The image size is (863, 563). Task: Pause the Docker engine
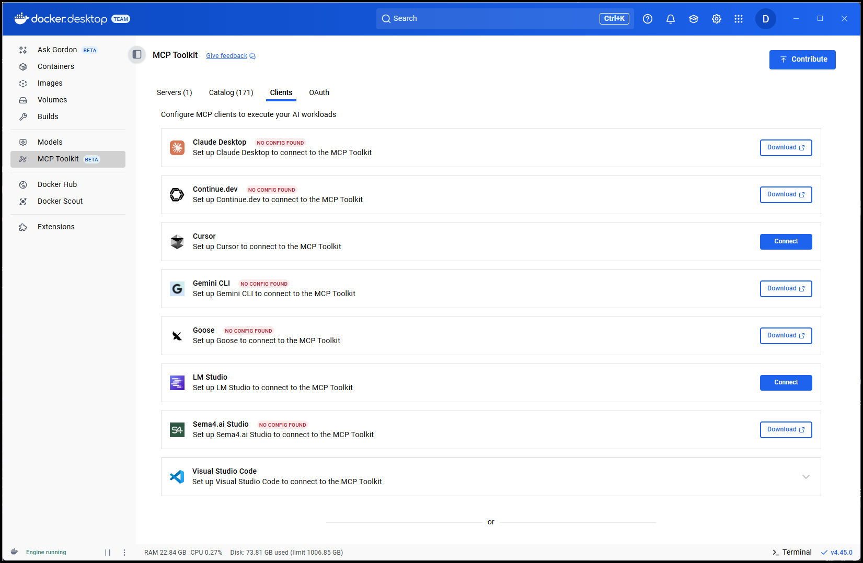[108, 552]
